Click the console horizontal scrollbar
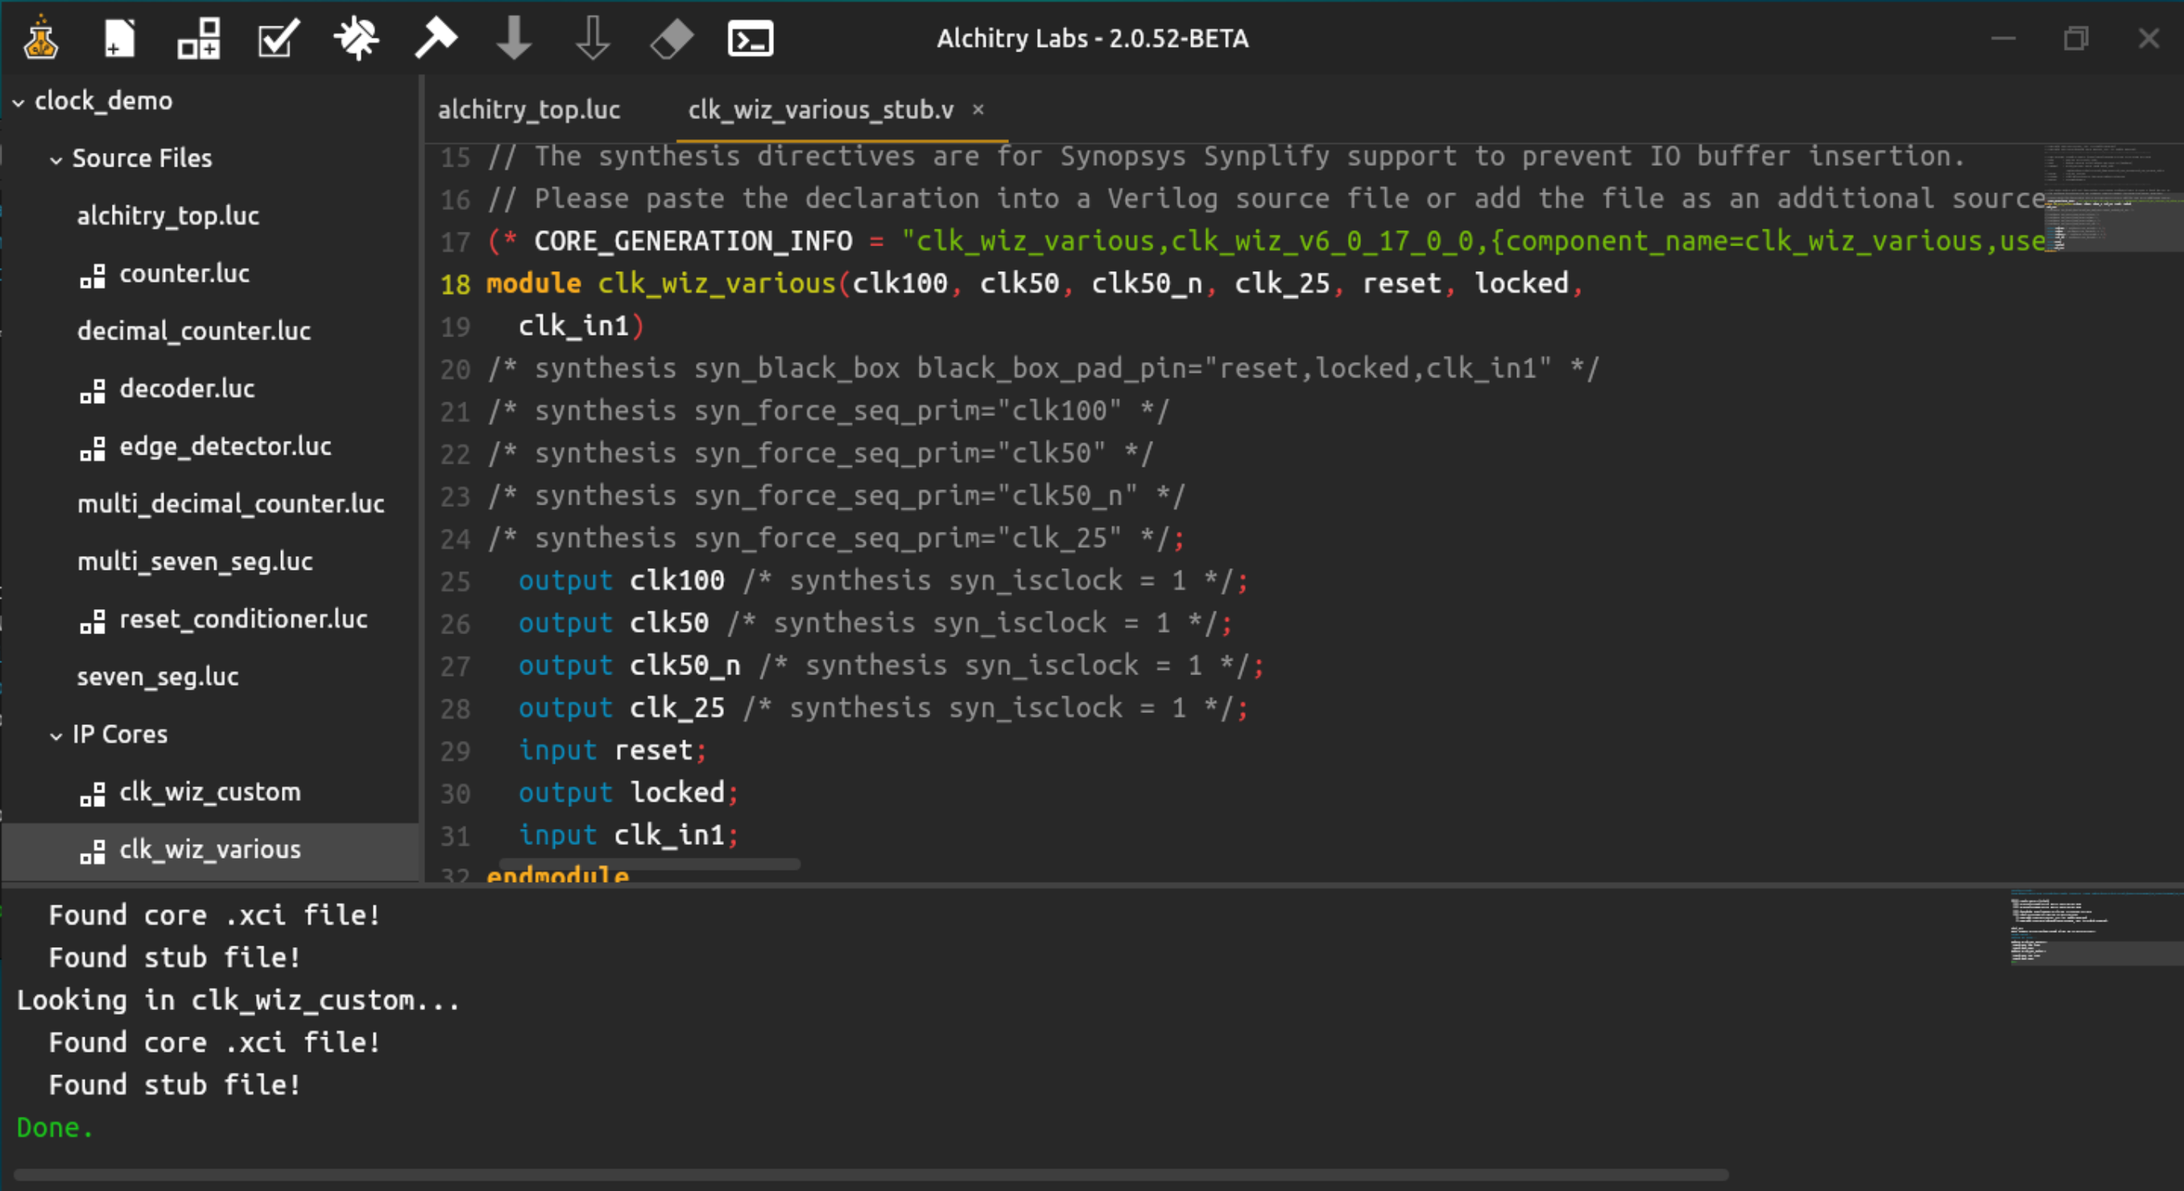The image size is (2184, 1191). [x=871, y=1174]
